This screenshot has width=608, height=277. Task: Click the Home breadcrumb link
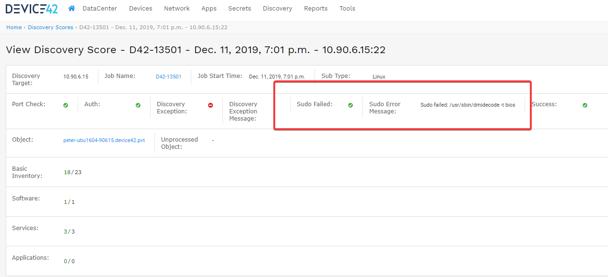coord(14,27)
